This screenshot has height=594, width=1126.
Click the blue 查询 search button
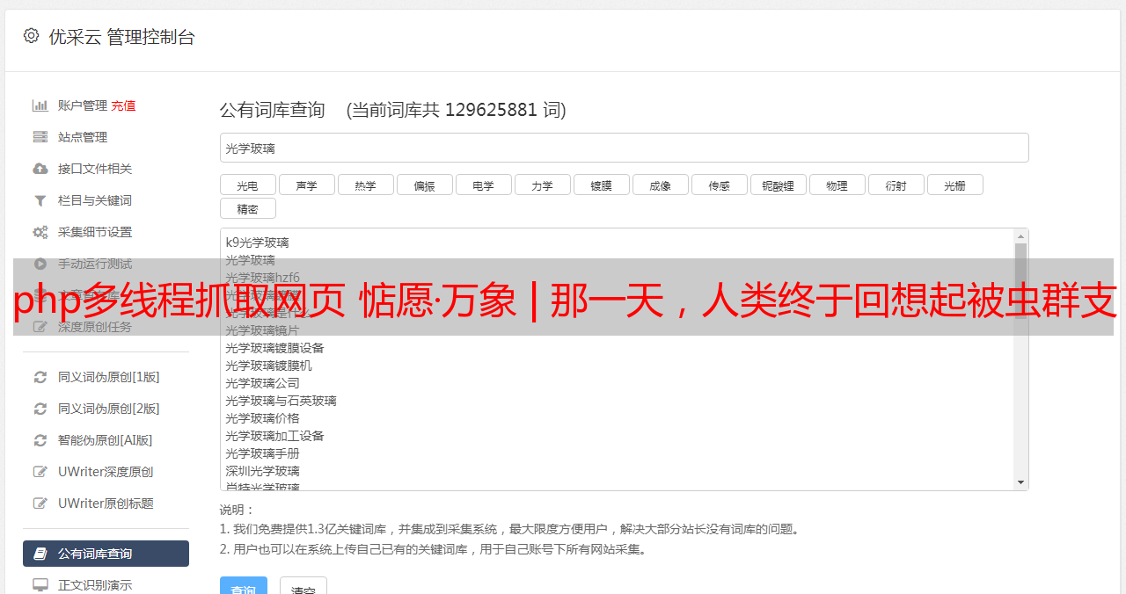[x=243, y=585]
